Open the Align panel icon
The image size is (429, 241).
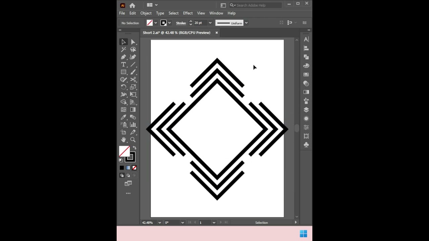tap(306, 48)
